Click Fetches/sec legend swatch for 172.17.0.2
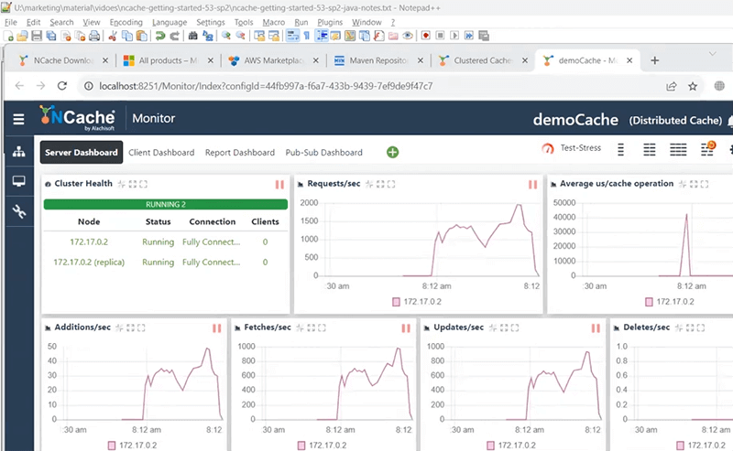This screenshot has height=451, width=733. [301, 446]
